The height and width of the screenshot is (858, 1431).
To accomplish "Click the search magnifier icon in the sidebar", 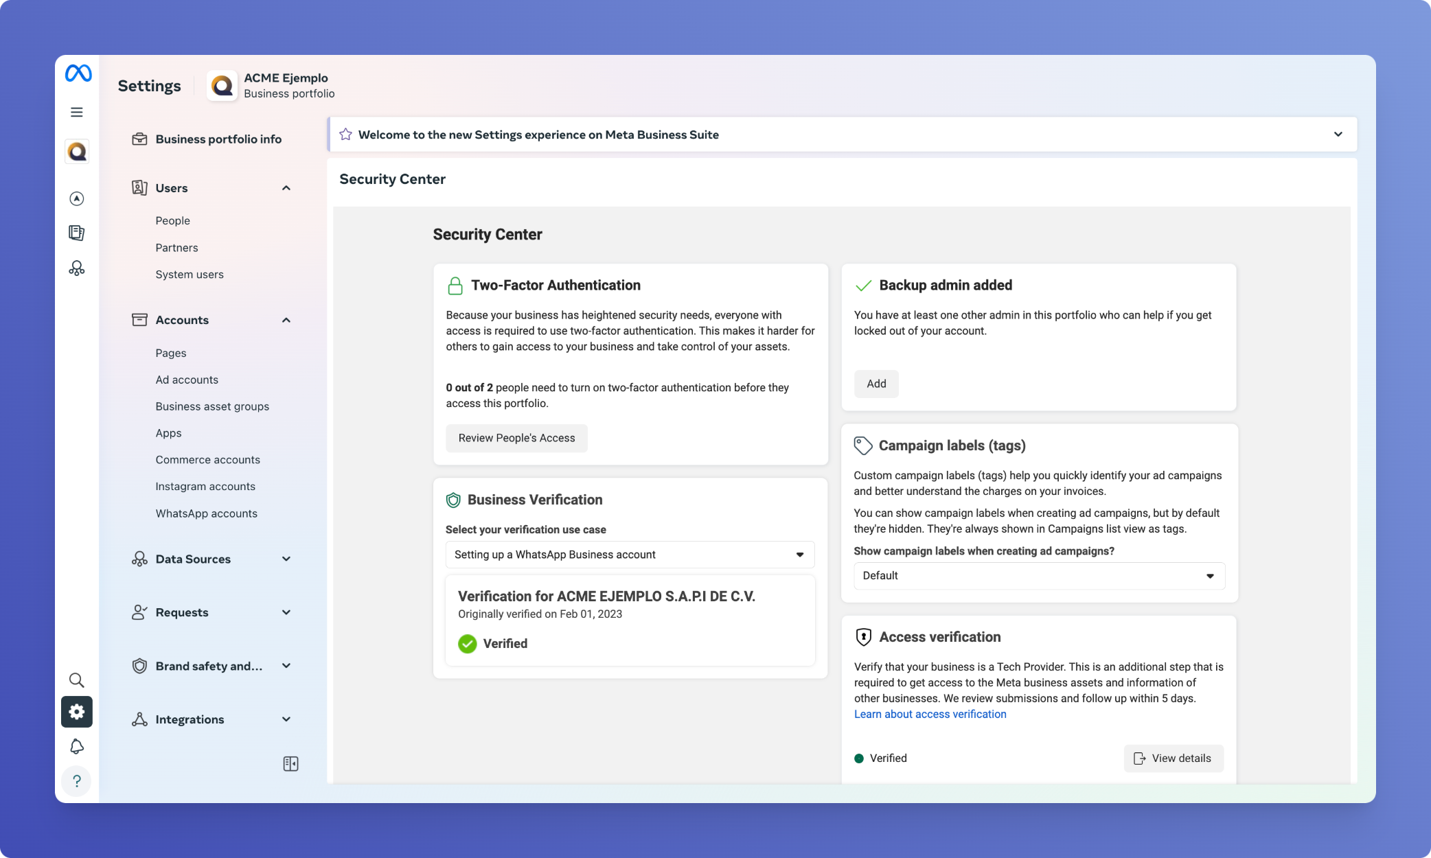I will pyautogui.click(x=77, y=680).
